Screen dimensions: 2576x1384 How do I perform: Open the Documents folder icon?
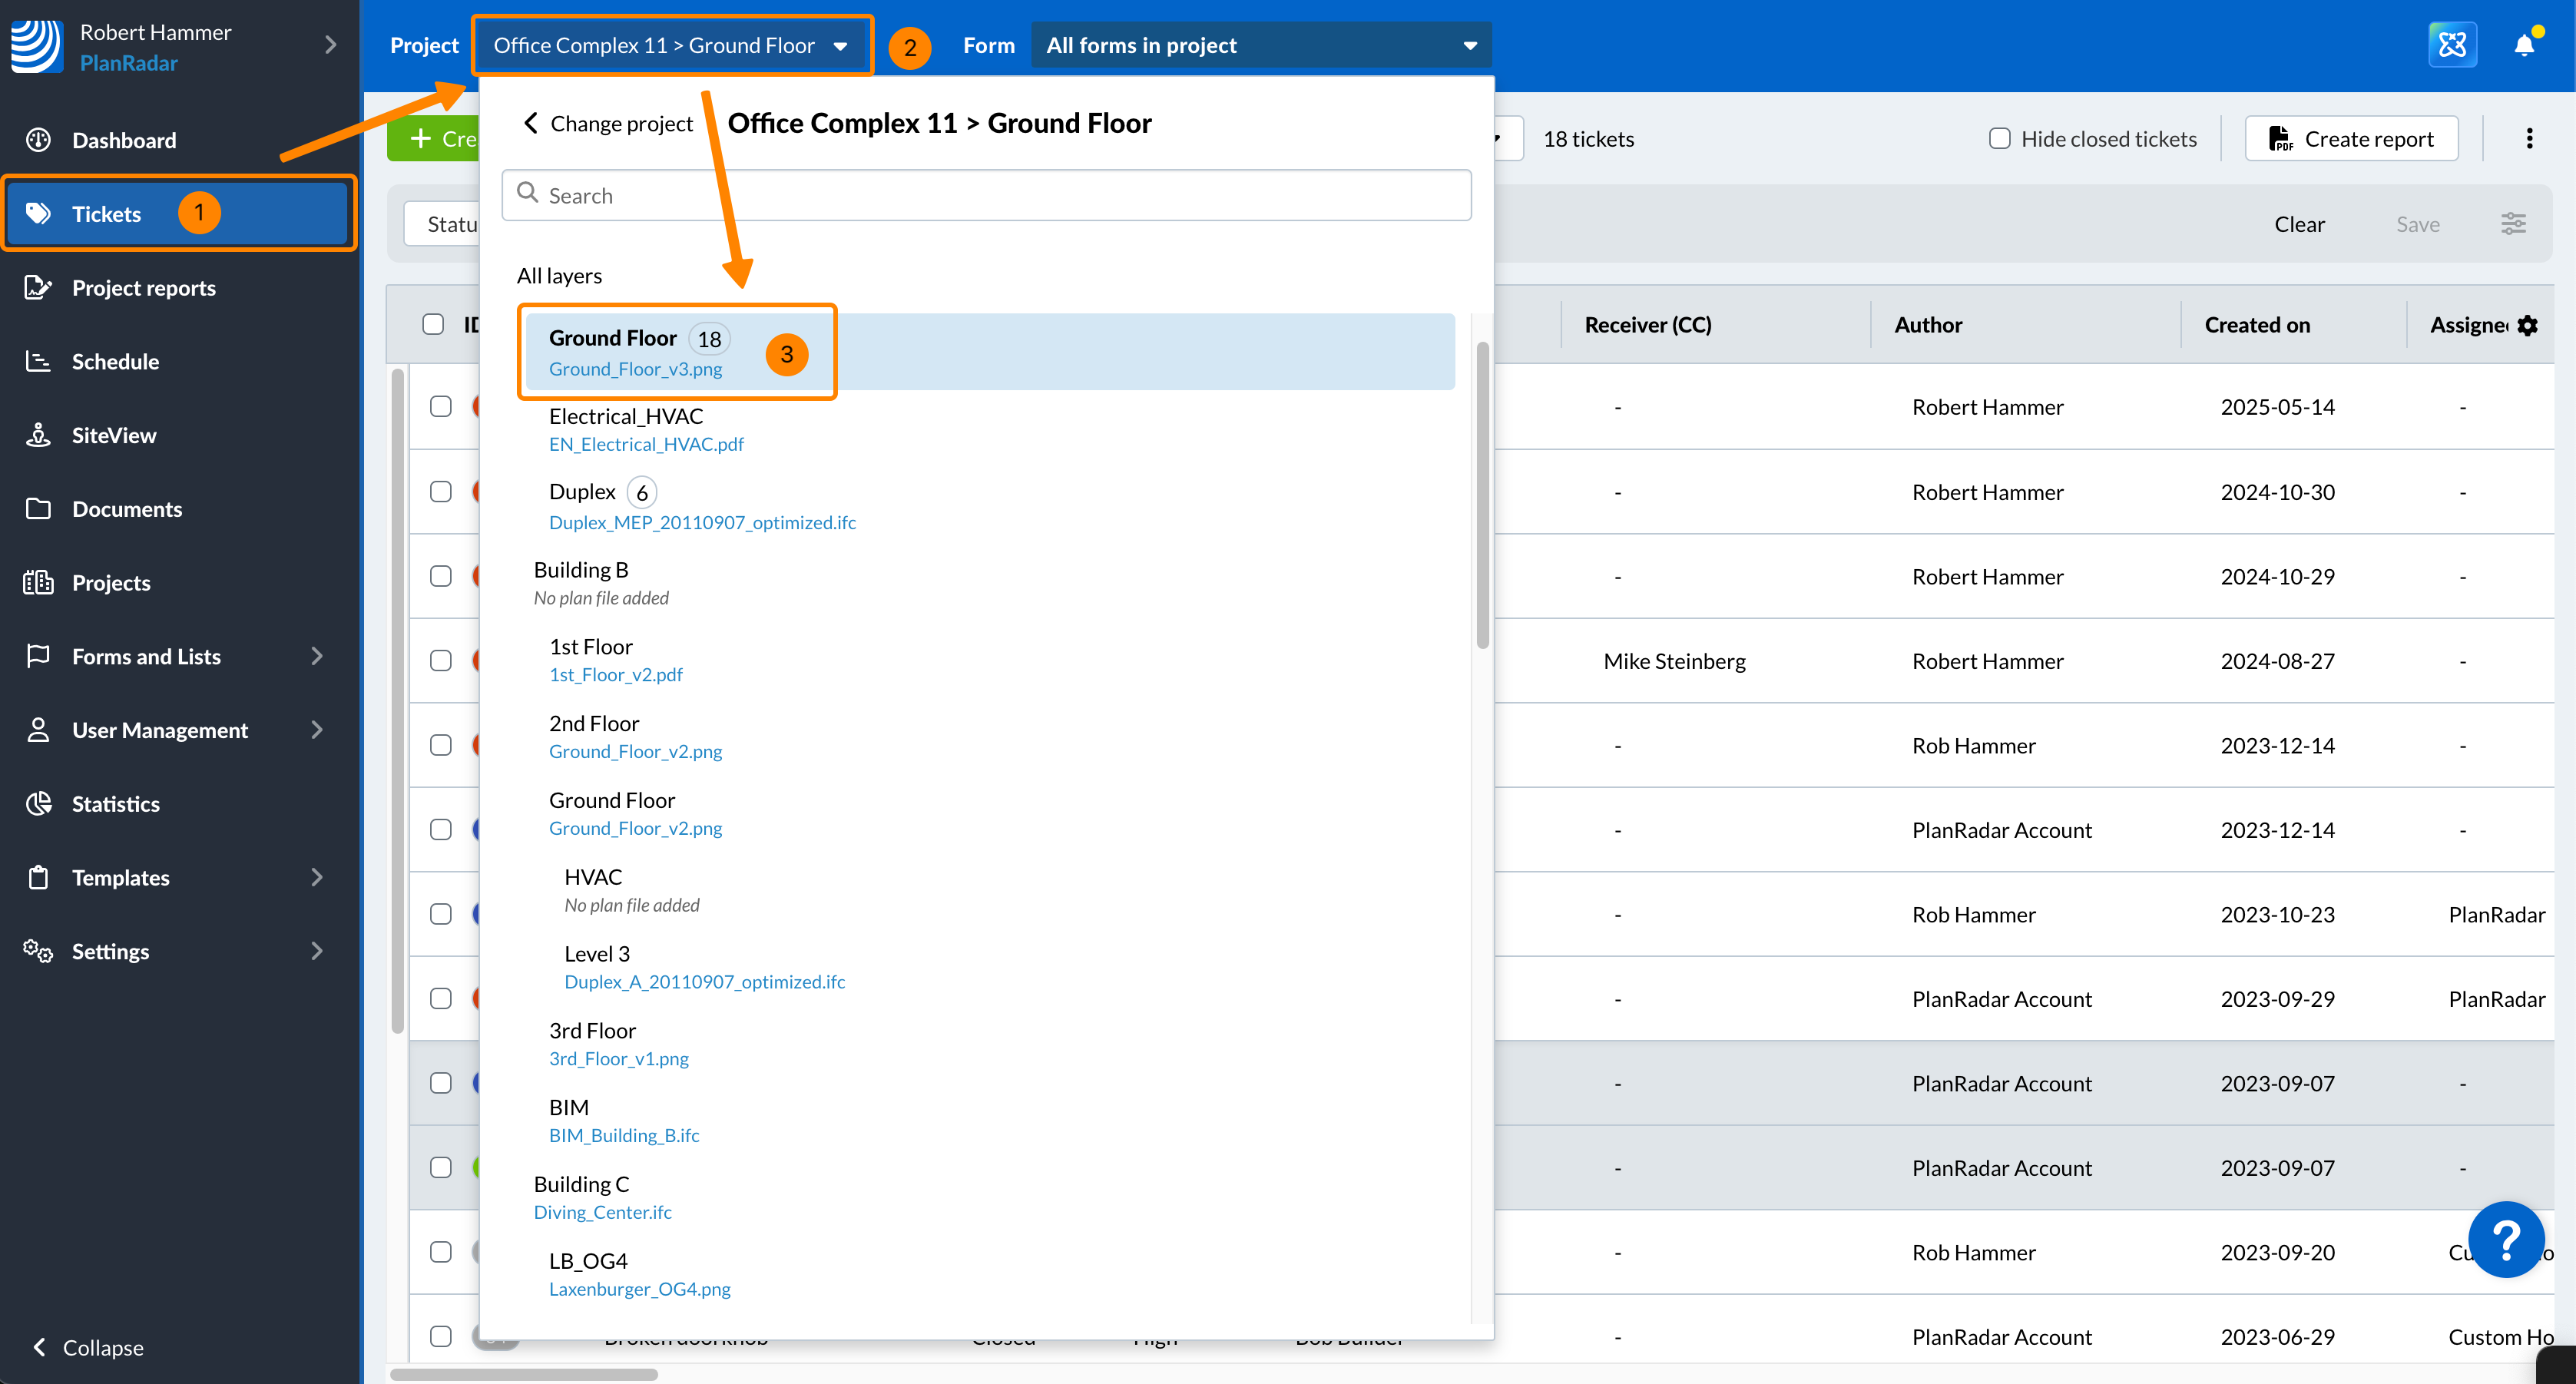click(38, 509)
